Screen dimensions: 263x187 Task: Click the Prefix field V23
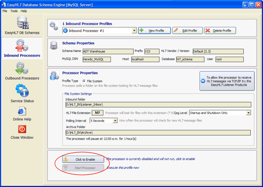point(152,51)
